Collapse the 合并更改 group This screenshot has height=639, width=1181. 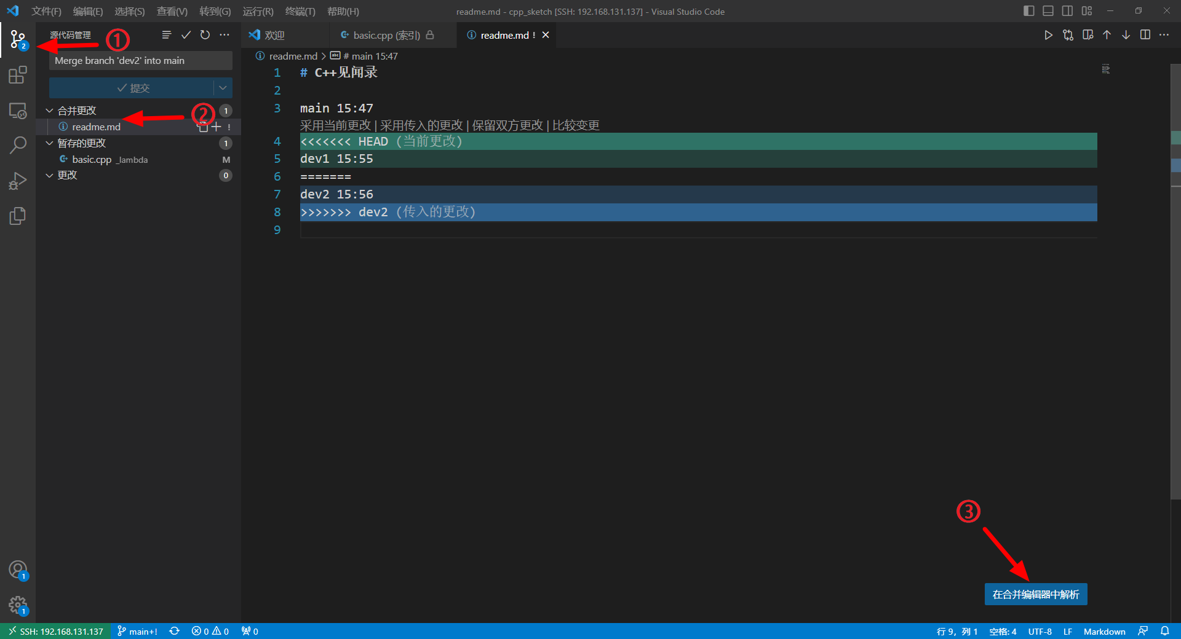pyautogui.click(x=49, y=111)
